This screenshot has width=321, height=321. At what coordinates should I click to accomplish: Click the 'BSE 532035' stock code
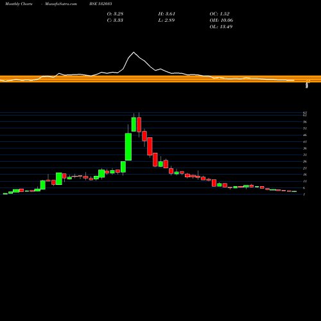(x=101, y=4)
